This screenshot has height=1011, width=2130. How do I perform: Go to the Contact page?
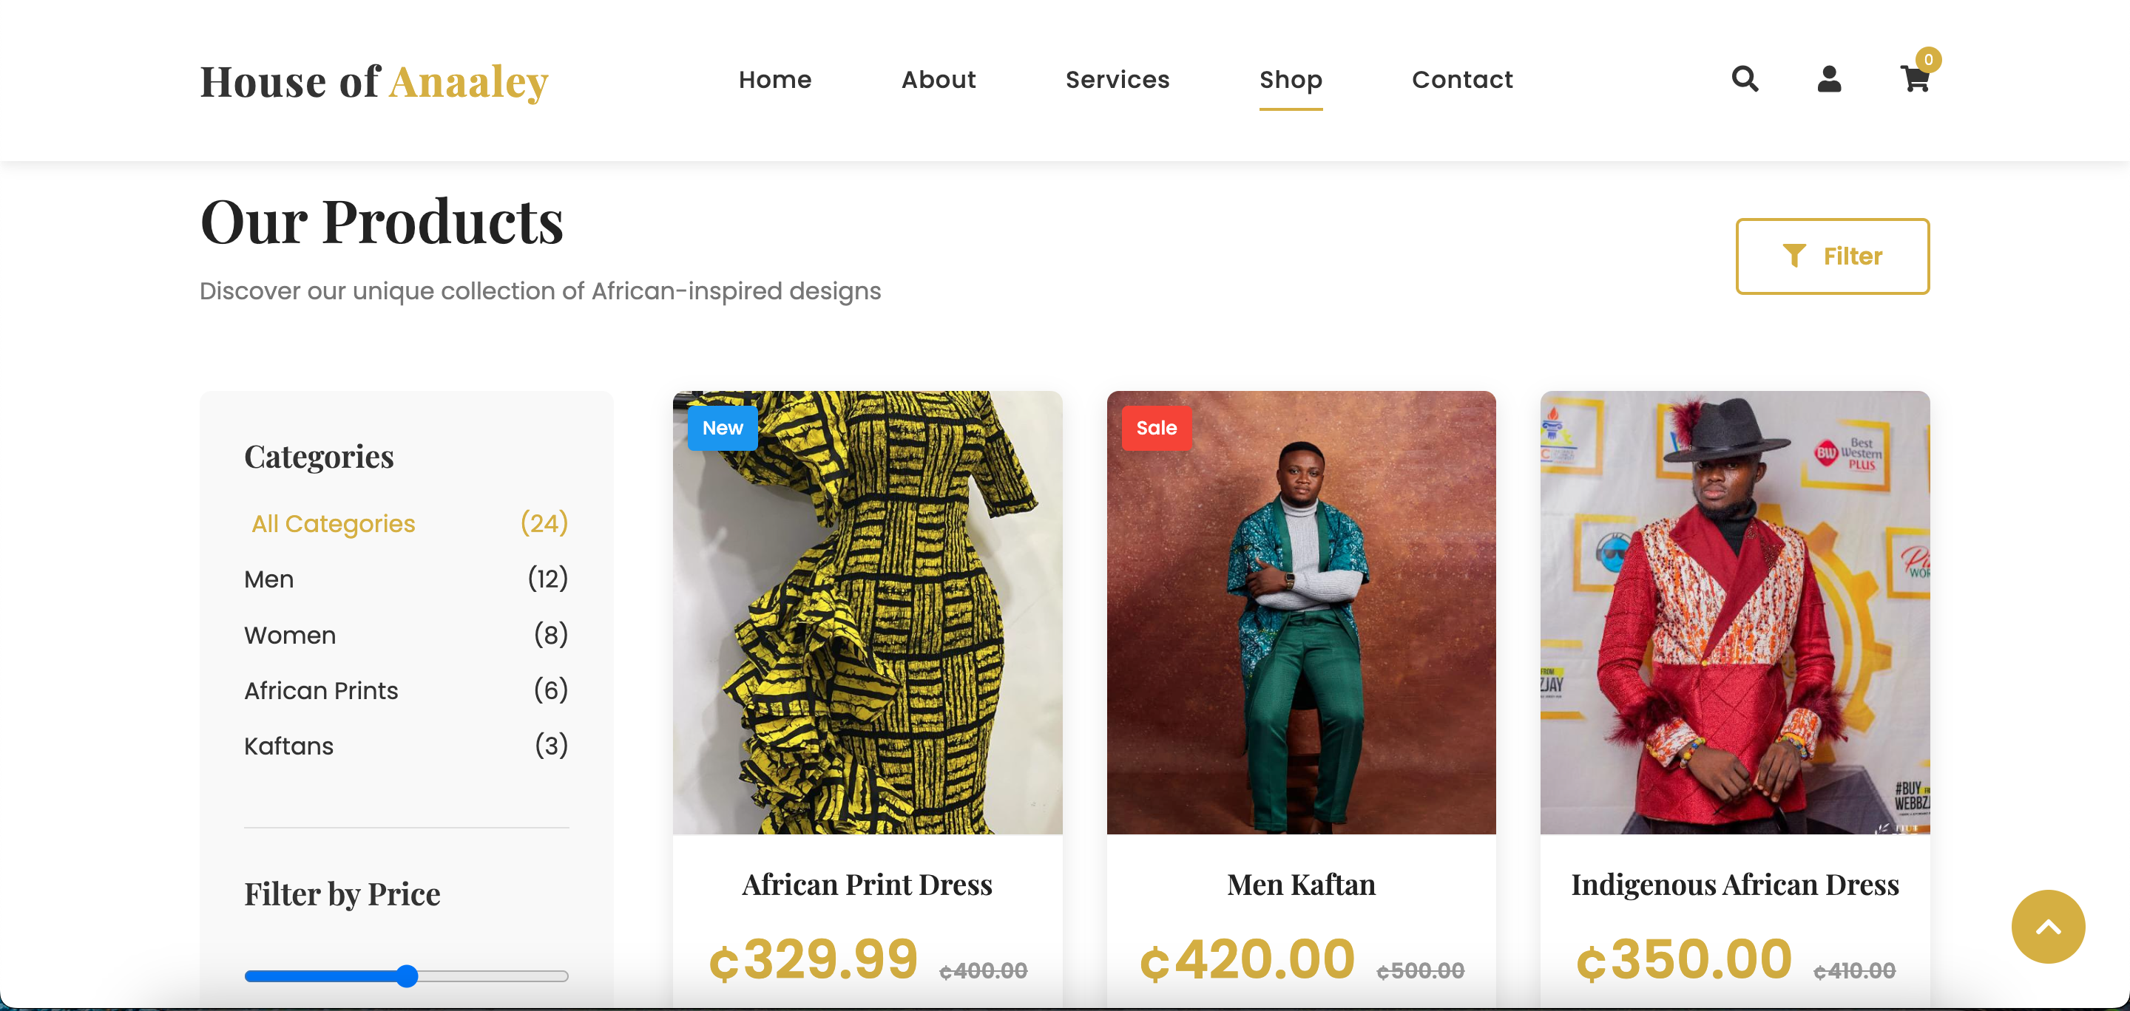click(x=1462, y=79)
